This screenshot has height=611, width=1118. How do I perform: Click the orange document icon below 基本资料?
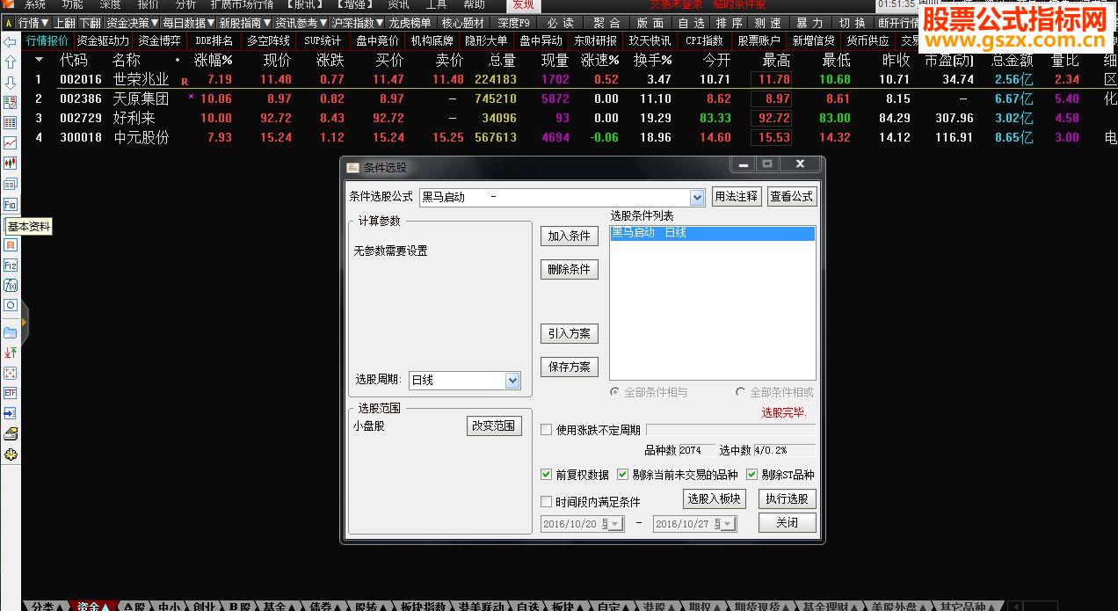coord(11,244)
